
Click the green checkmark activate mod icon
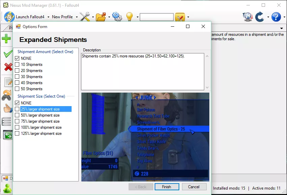point(8,54)
